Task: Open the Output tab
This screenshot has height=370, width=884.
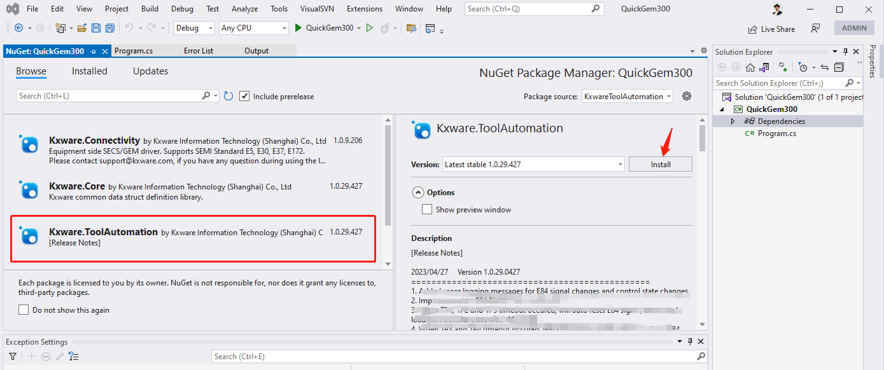Action: [256, 51]
